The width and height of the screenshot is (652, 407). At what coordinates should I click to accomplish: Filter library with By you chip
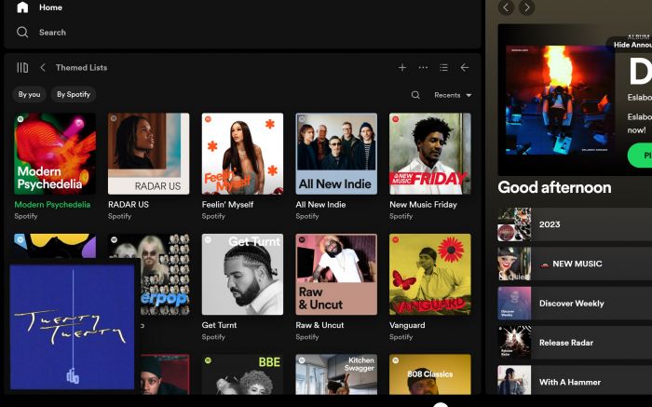click(29, 94)
